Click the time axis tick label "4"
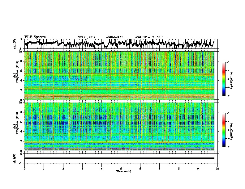The width and height of the screenshot is (245, 189). point(101,169)
